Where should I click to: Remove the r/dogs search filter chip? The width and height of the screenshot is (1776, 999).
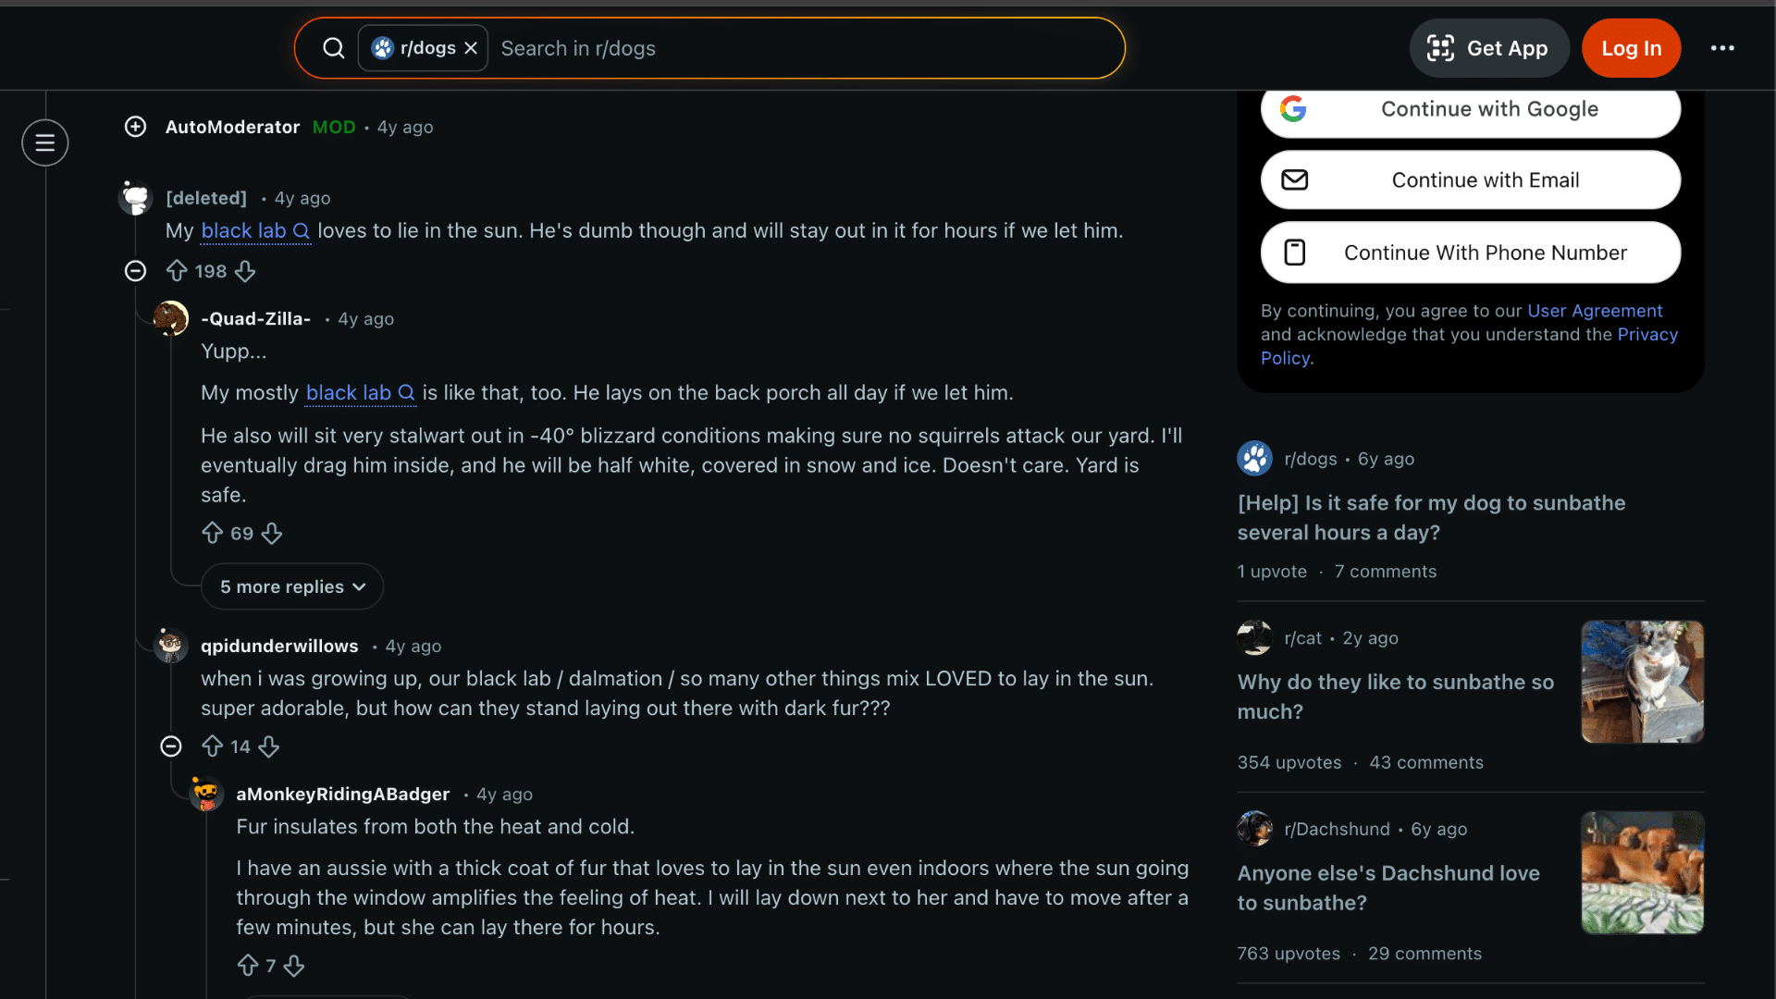pos(471,48)
